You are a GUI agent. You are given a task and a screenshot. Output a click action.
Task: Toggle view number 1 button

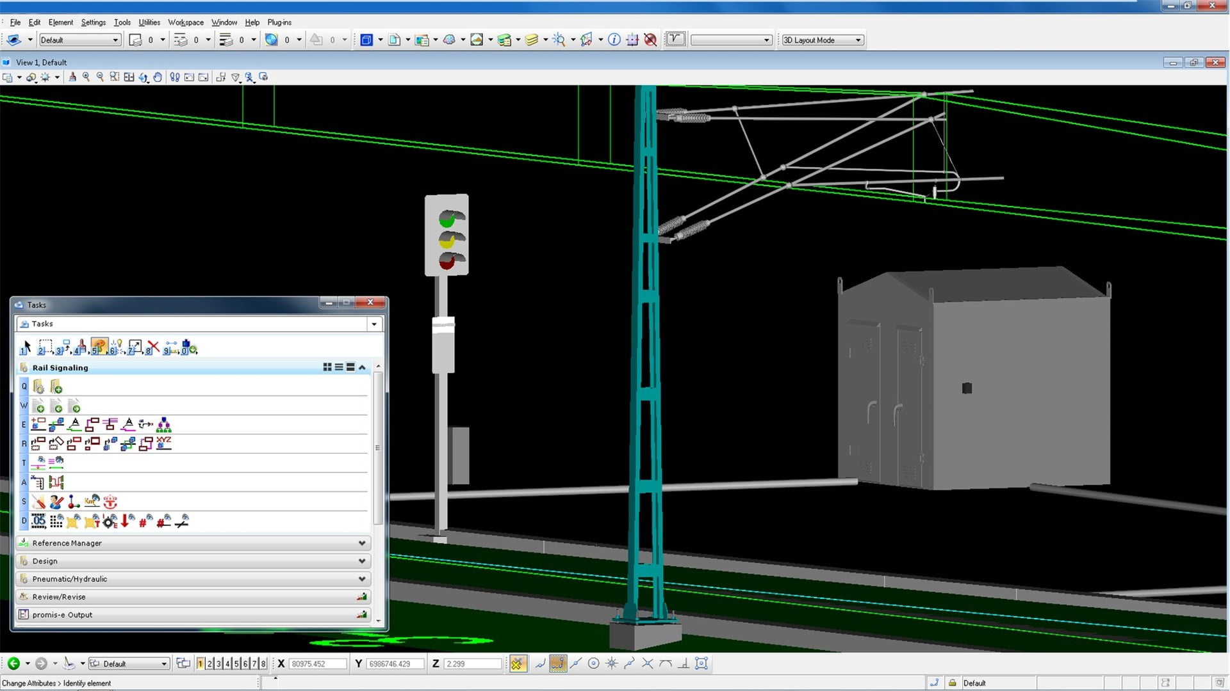click(200, 663)
